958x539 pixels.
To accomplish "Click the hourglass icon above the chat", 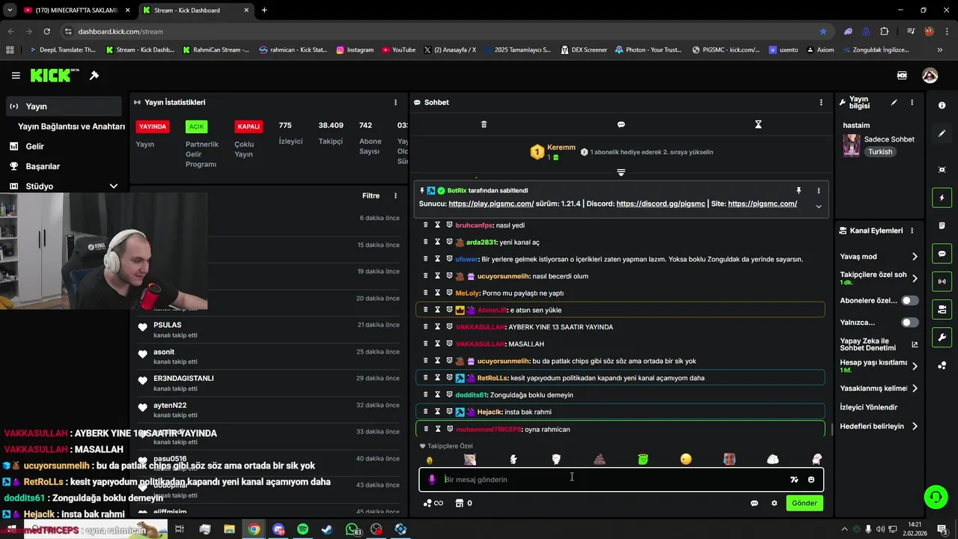I will tap(758, 124).
